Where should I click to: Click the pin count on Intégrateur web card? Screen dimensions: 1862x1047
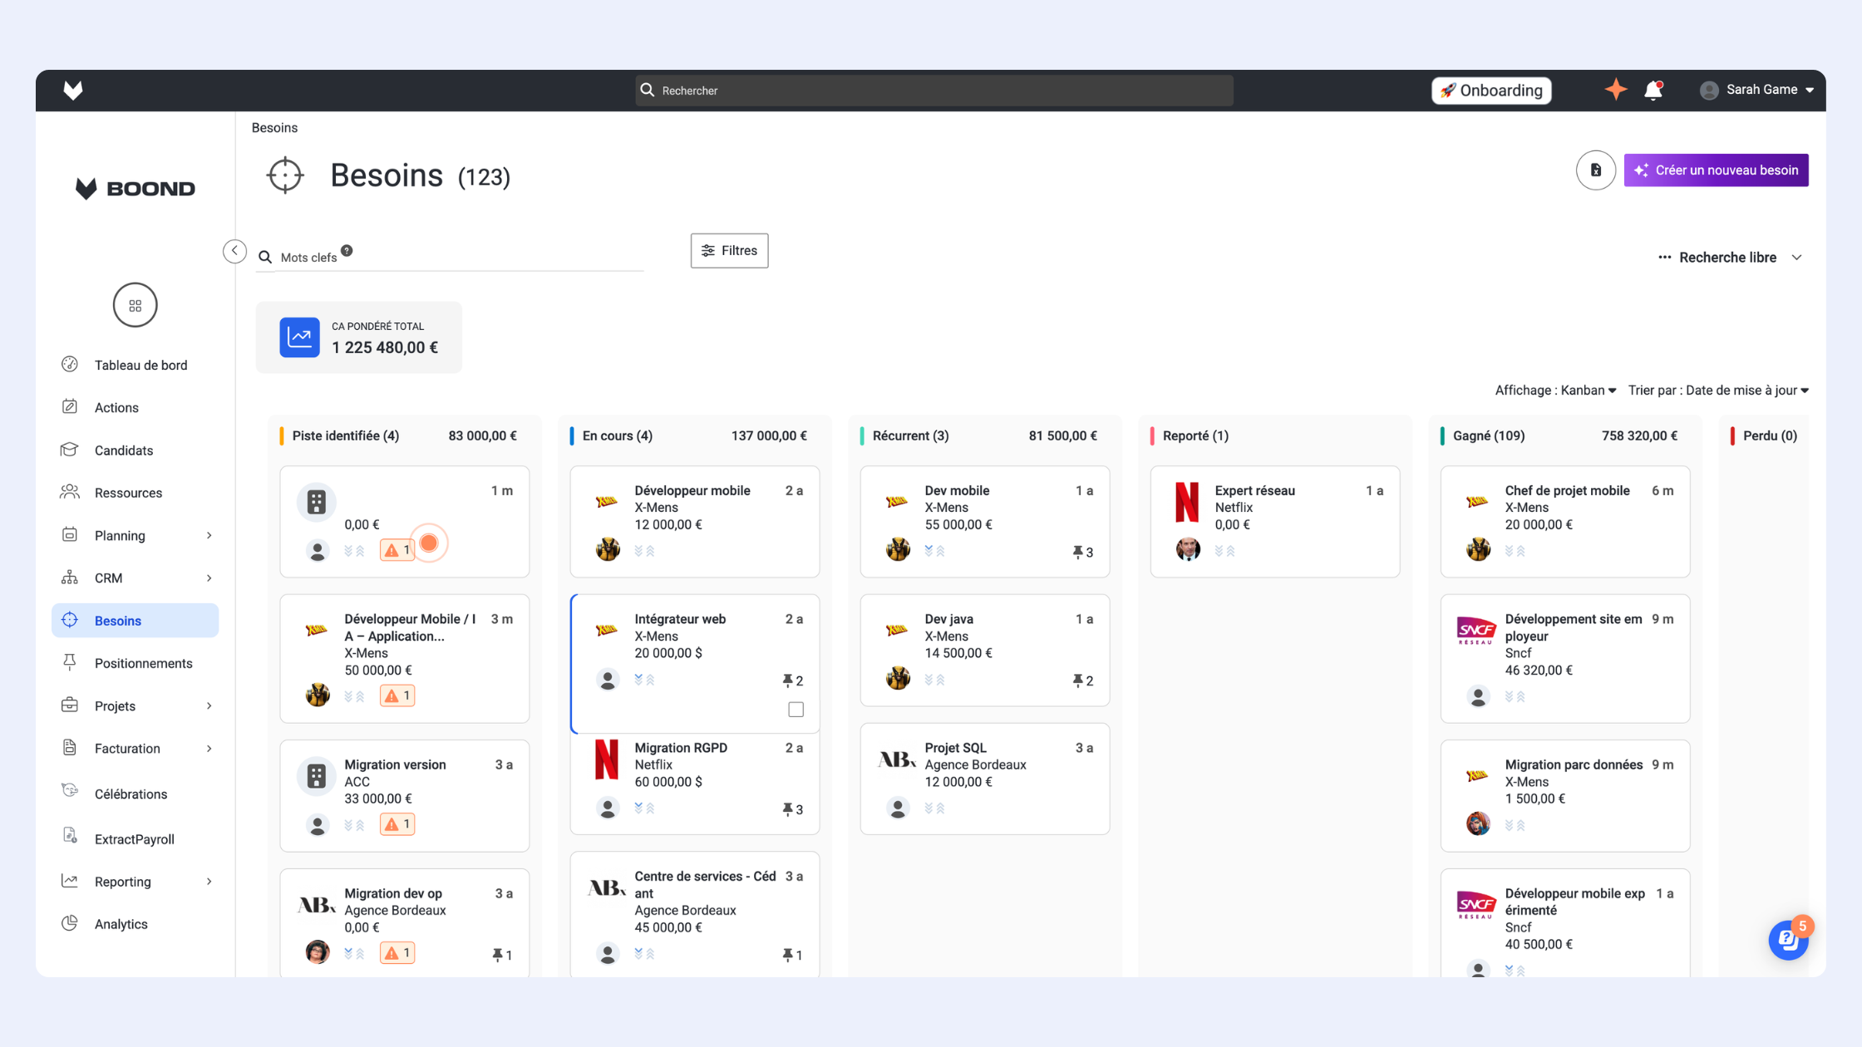(x=792, y=681)
